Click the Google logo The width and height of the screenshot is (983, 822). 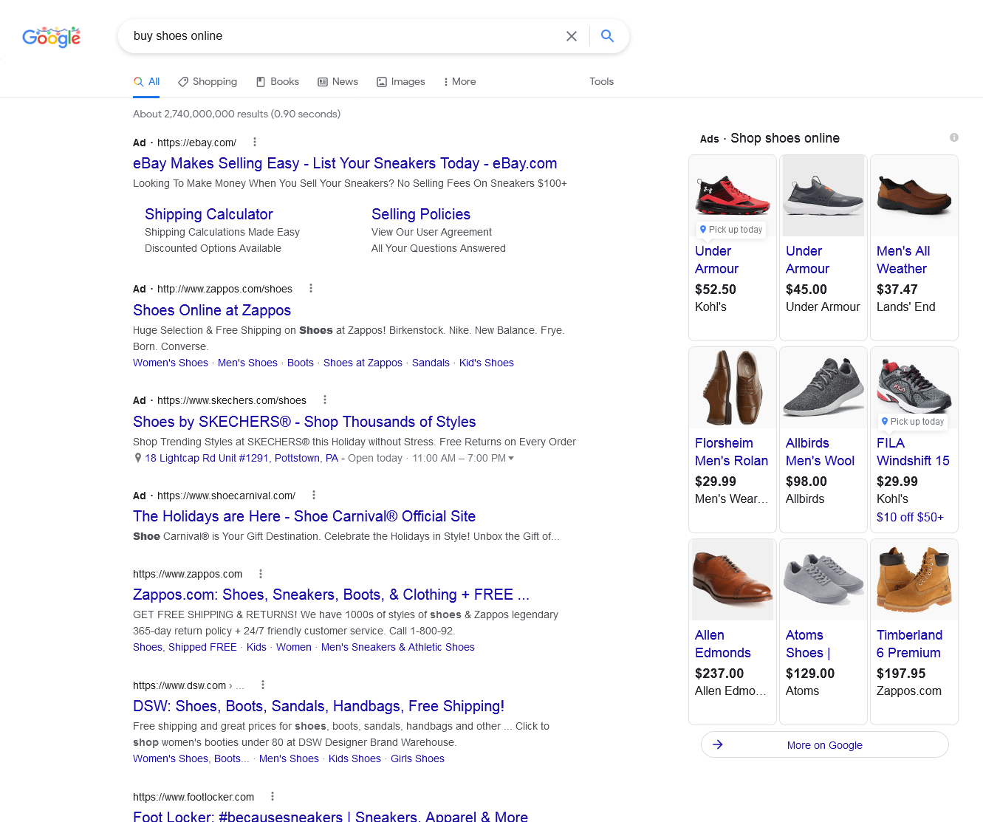point(51,37)
